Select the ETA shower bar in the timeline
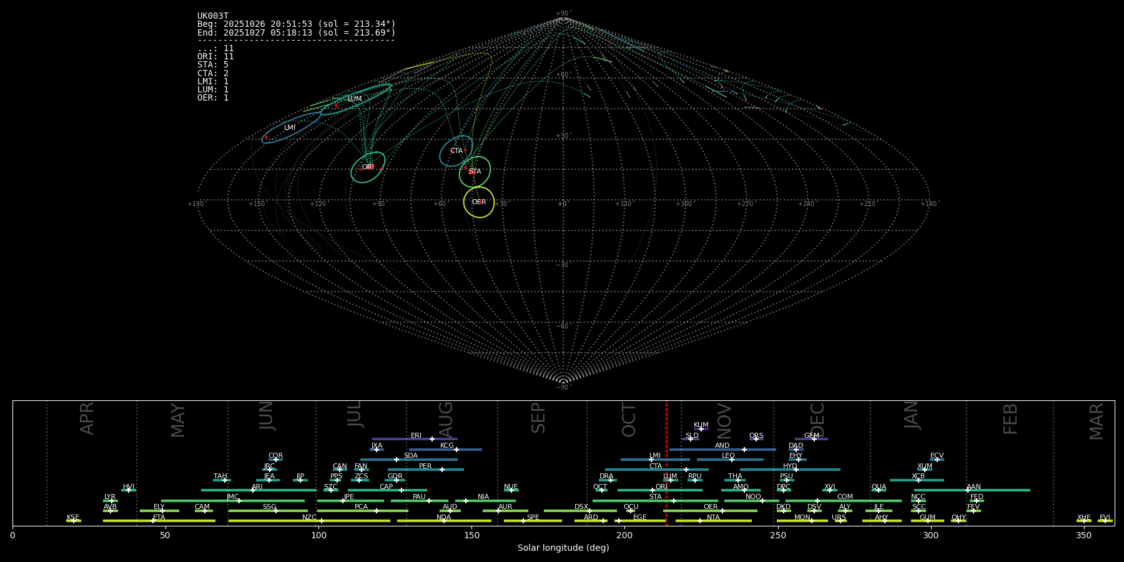 [x=159, y=521]
